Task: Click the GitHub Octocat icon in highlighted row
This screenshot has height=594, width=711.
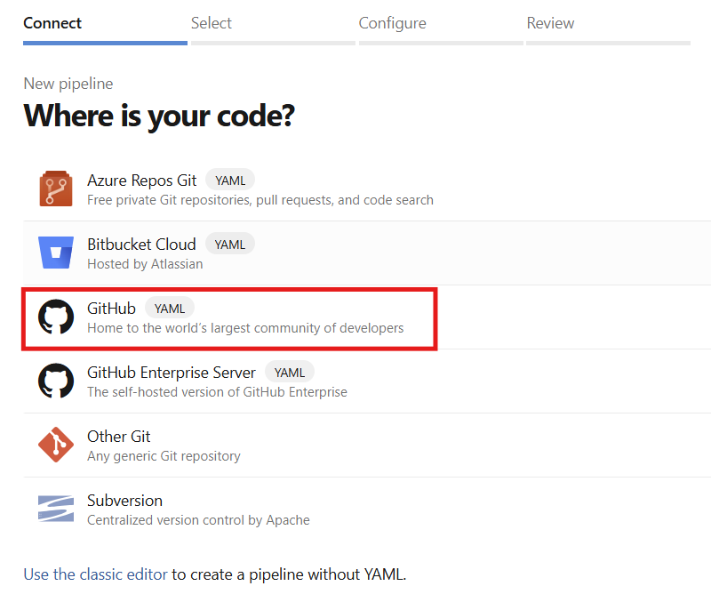Action: (x=56, y=317)
